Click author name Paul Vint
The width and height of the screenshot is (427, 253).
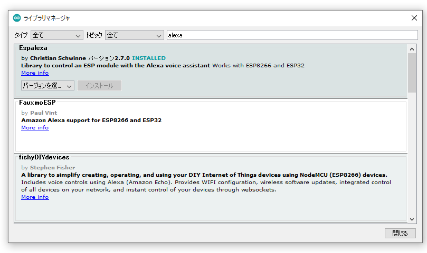44,113
